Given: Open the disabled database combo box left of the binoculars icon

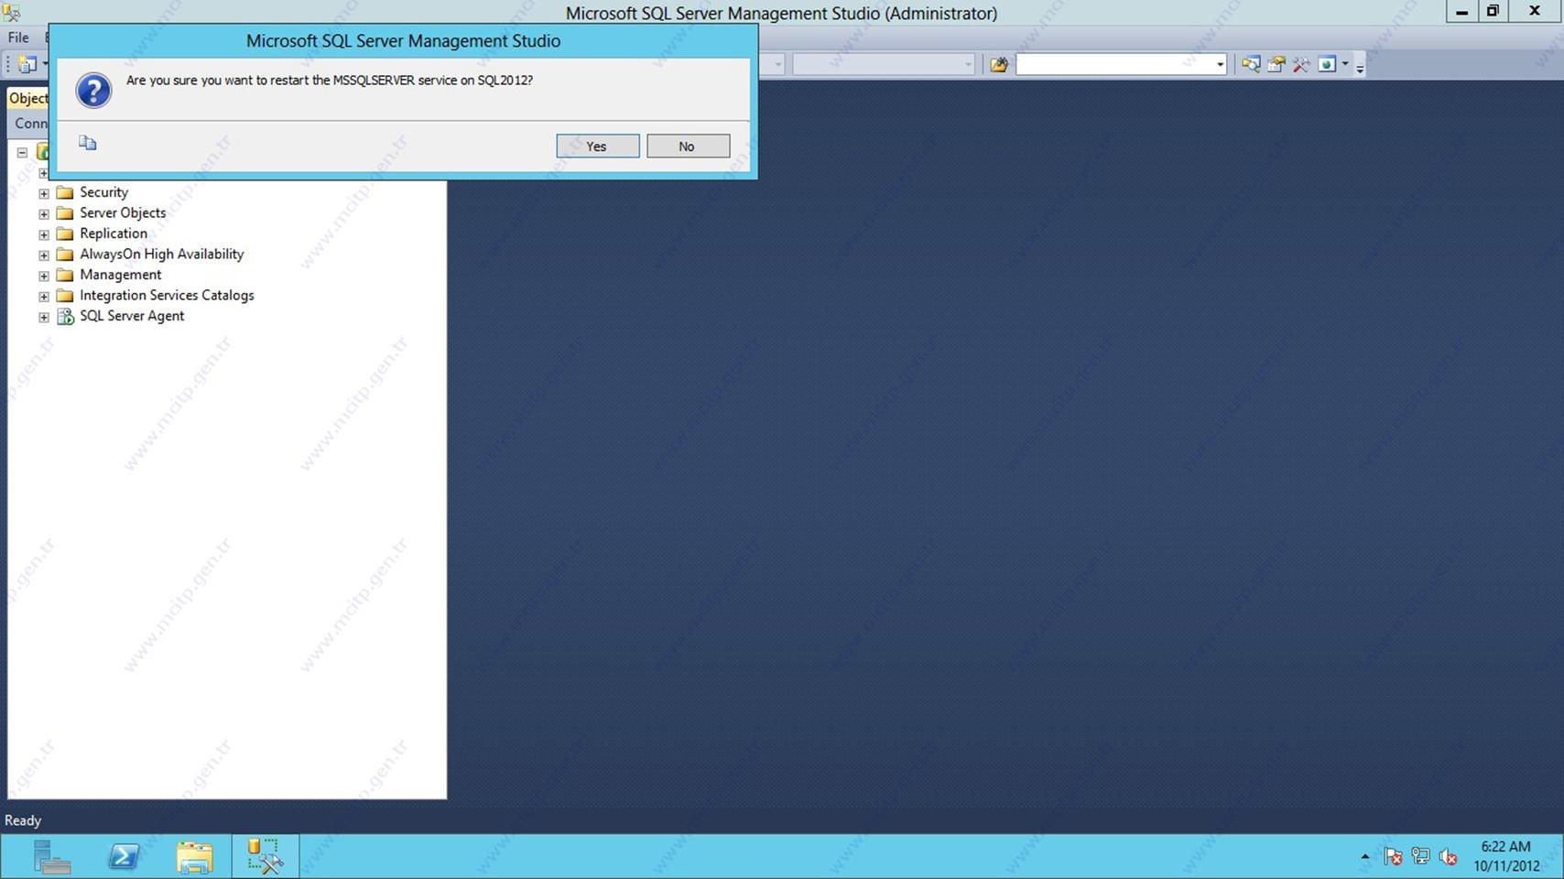Looking at the screenshot, I should pyautogui.click(x=884, y=64).
